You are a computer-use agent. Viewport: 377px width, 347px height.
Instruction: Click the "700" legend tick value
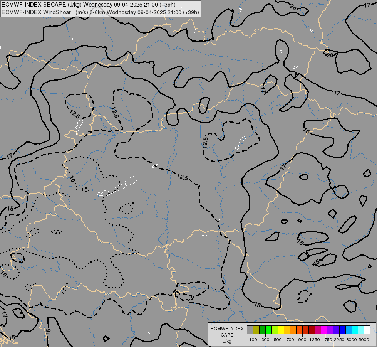(x=290, y=340)
